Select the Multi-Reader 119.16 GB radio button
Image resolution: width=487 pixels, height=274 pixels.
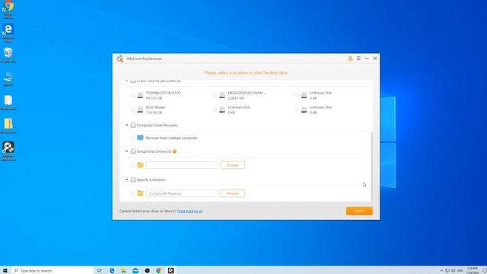coord(132,110)
